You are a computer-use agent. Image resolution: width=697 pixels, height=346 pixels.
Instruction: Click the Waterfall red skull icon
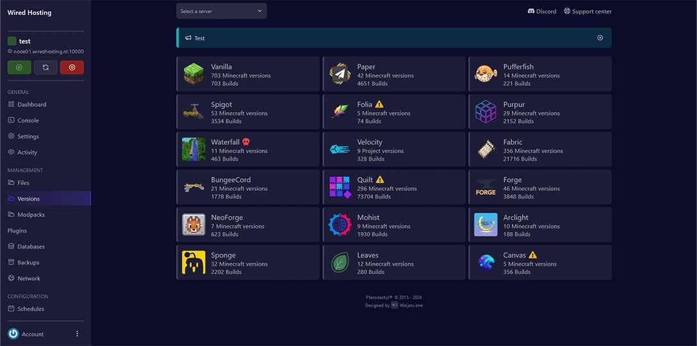tap(246, 142)
